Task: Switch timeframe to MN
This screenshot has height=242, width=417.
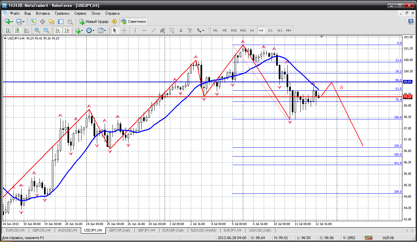Action: point(289,30)
